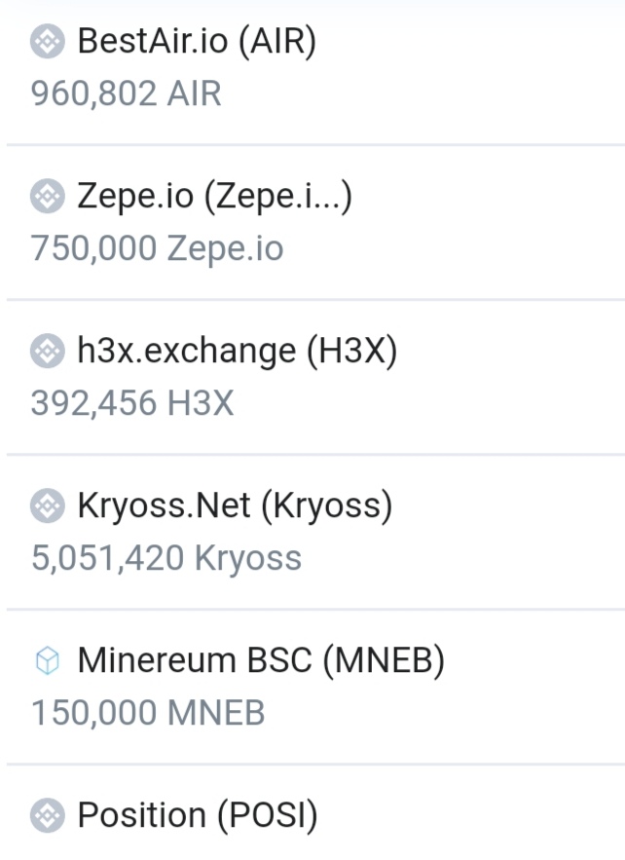This screenshot has width=625, height=860.
Task: Open the Minereum BSC (MNEB) token name
Action: click(261, 660)
